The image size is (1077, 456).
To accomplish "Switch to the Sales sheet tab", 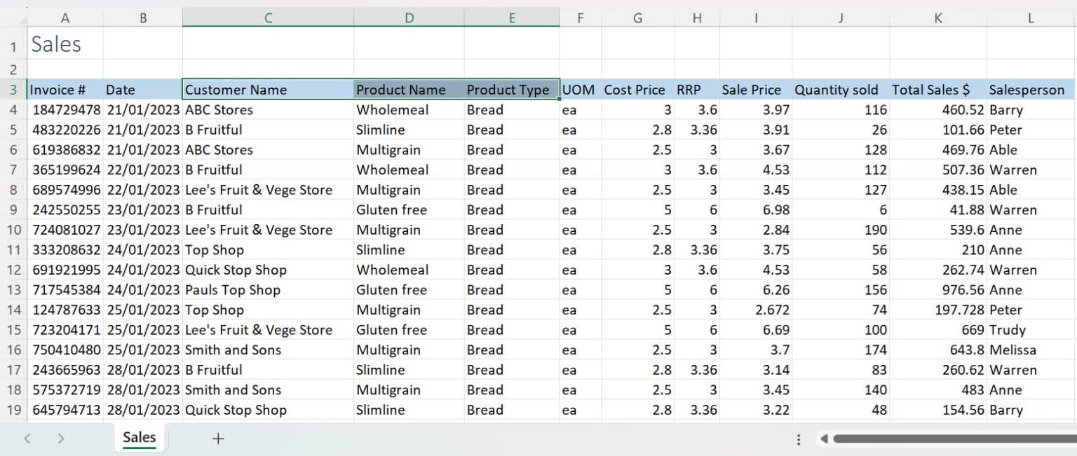I will pos(139,438).
